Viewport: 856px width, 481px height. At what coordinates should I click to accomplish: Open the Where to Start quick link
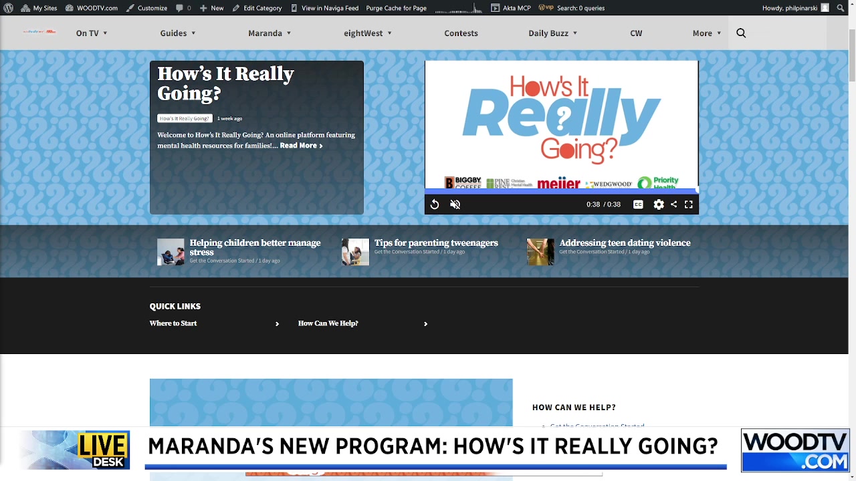point(173,323)
